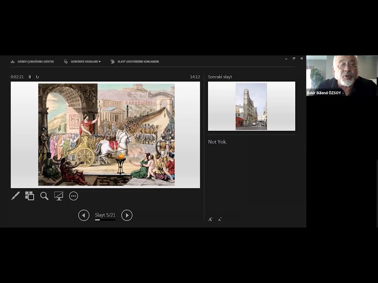Click the Slayt 5/21 slide counter
This screenshot has height=283, width=378.
[x=105, y=215]
